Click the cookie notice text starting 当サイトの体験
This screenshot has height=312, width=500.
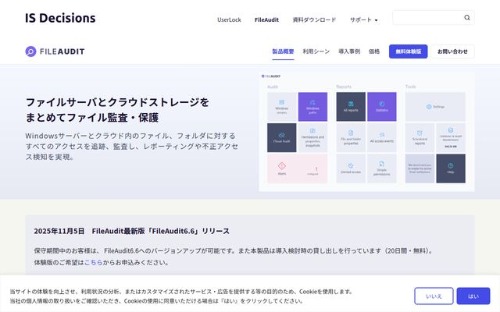pyautogui.click(x=181, y=296)
